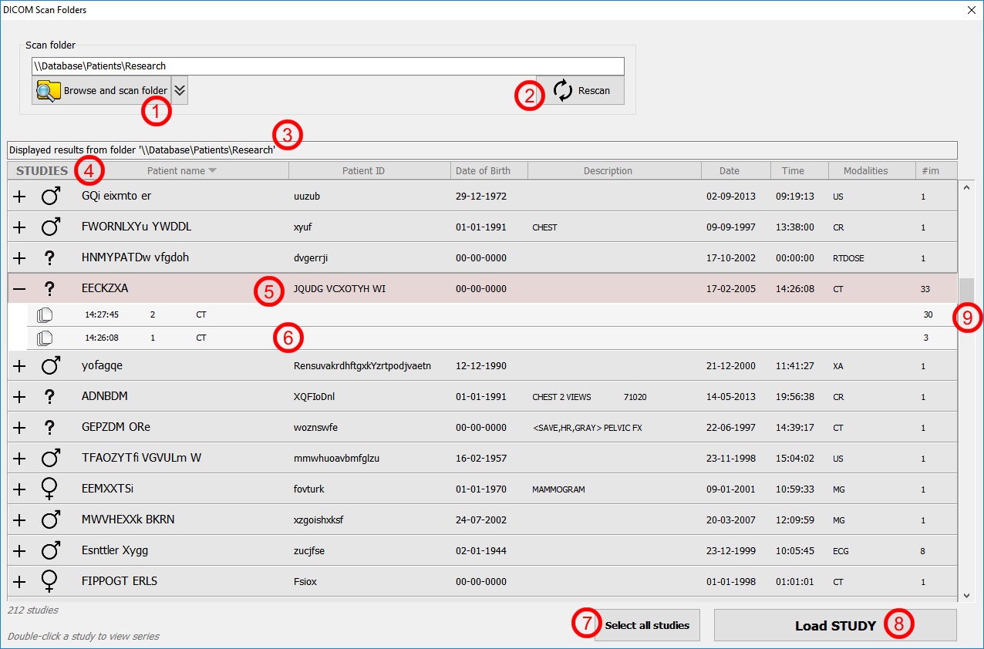Expand the Esnttler Xygg study
984x649 pixels.
click(x=20, y=551)
